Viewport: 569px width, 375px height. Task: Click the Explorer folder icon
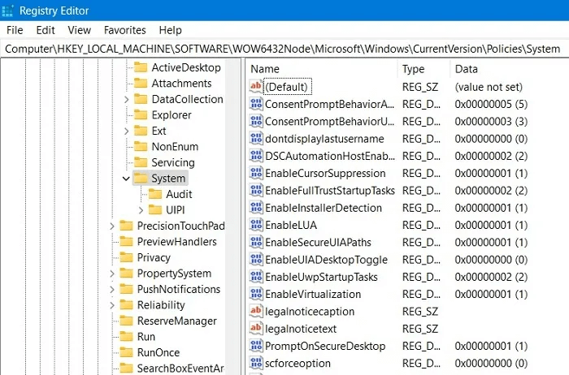point(141,115)
